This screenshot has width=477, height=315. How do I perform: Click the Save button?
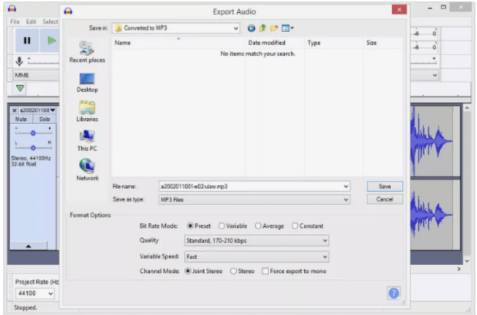[384, 186]
